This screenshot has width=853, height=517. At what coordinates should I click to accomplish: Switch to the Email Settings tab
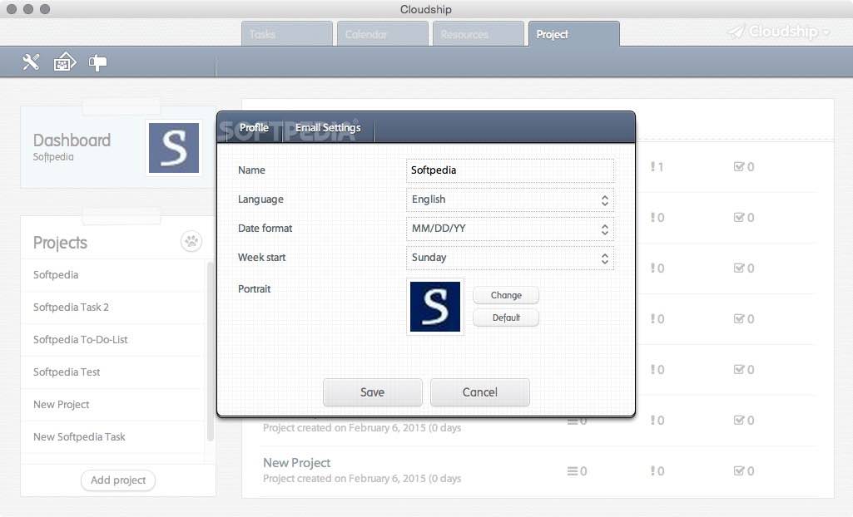point(328,128)
